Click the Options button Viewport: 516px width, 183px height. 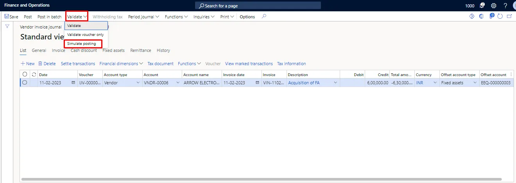[247, 17]
